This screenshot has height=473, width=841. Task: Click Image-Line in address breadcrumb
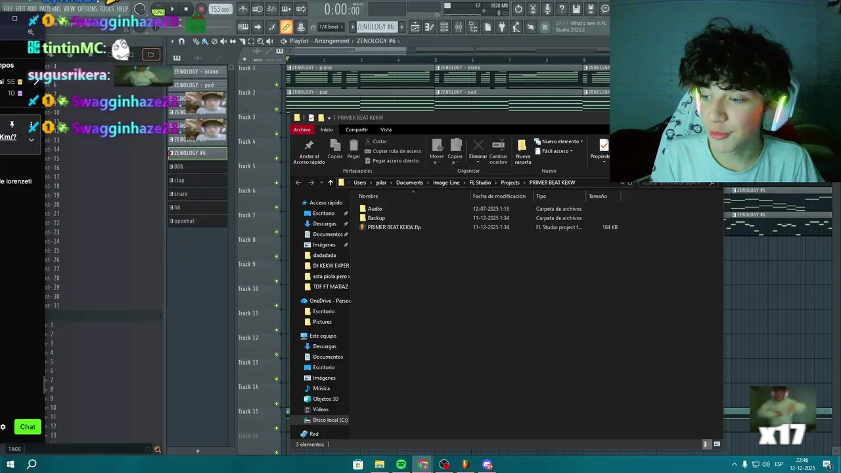point(446,183)
